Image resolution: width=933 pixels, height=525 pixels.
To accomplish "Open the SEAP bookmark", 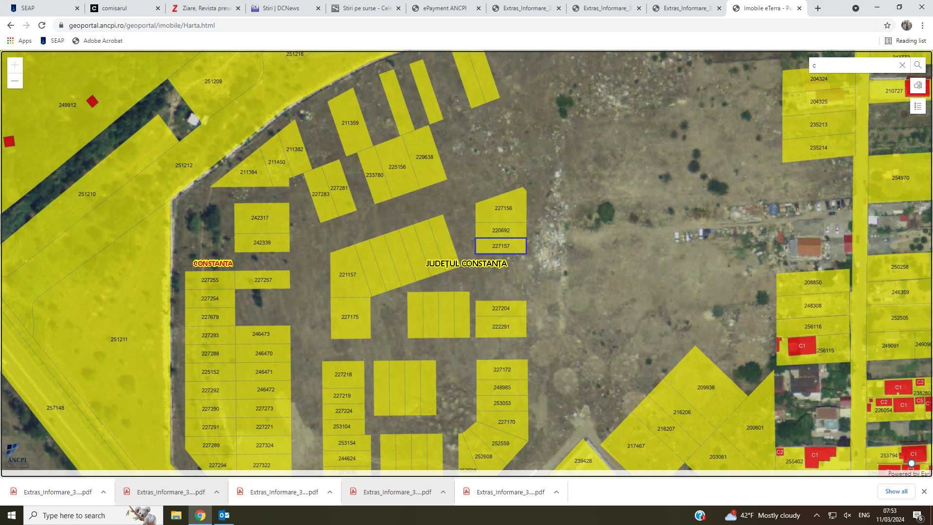I will click(x=52, y=41).
